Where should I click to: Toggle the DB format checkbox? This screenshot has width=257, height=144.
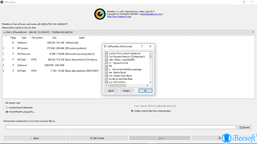click(x=106, y=66)
